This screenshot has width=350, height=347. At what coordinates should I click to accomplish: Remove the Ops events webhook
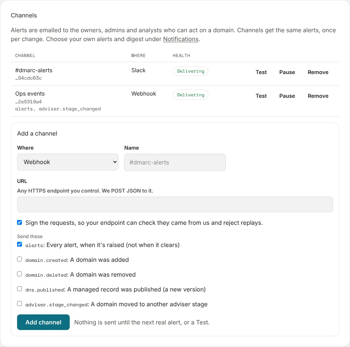318,96
